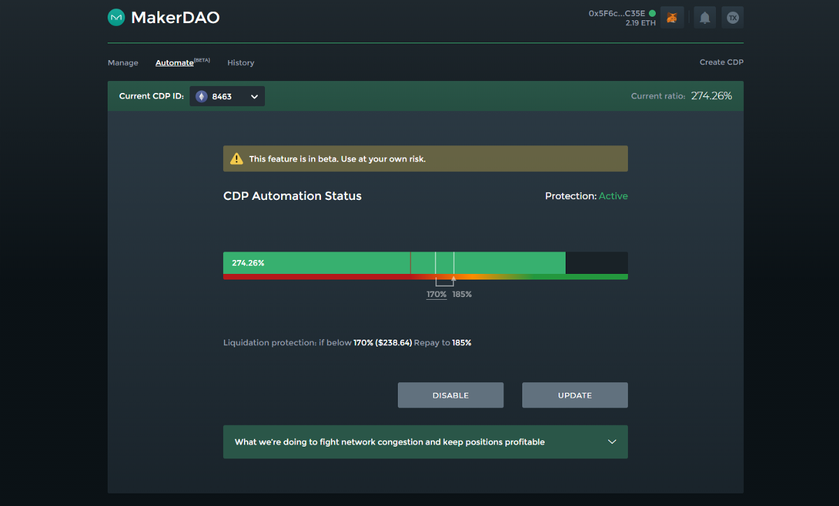Click the UPDATE button

click(x=575, y=395)
